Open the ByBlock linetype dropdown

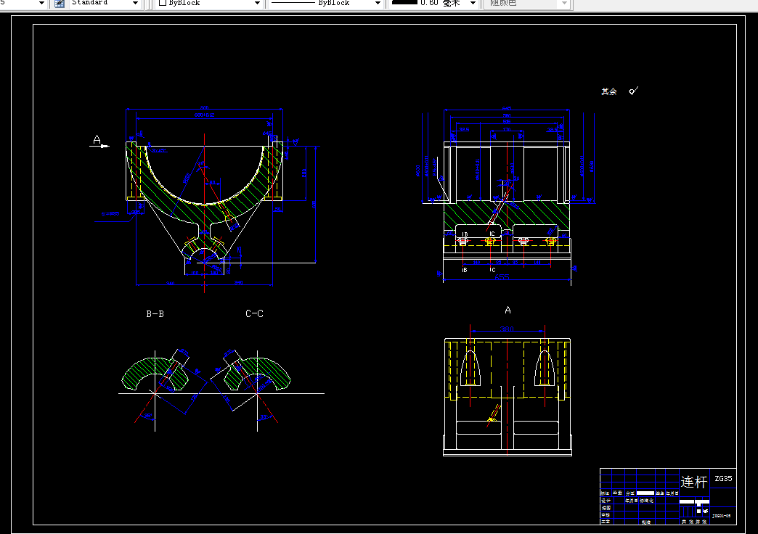coord(325,3)
